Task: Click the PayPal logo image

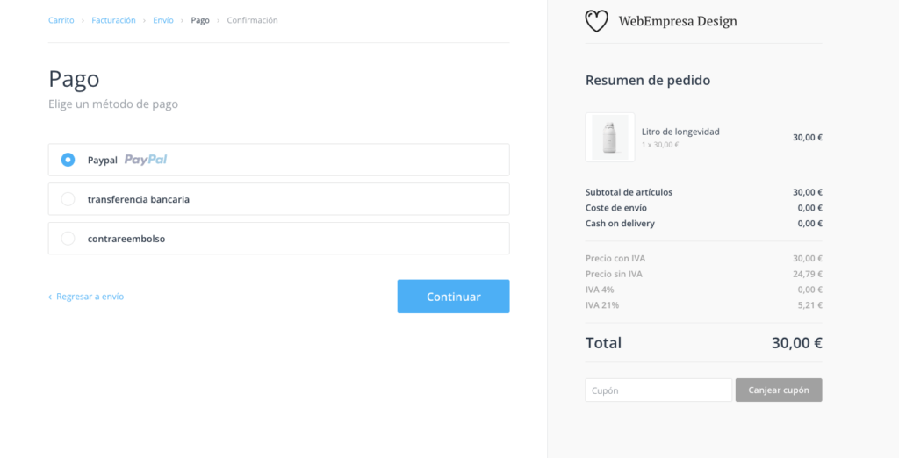Action: (x=146, y=160)
